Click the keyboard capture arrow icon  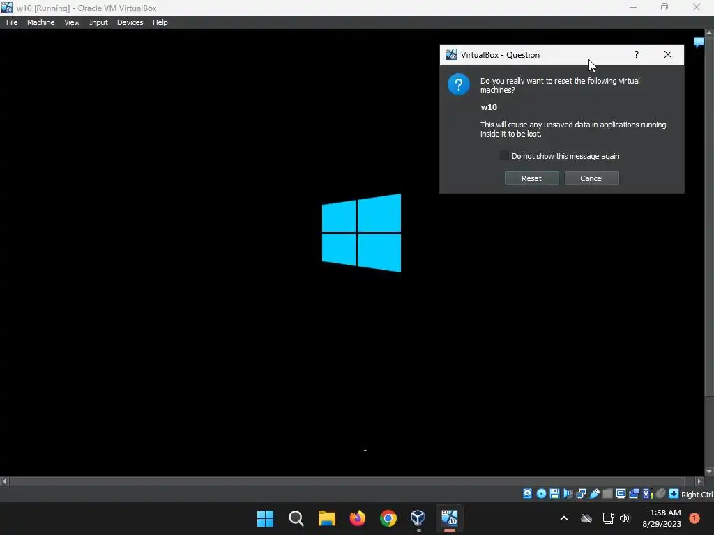(674, 494)
